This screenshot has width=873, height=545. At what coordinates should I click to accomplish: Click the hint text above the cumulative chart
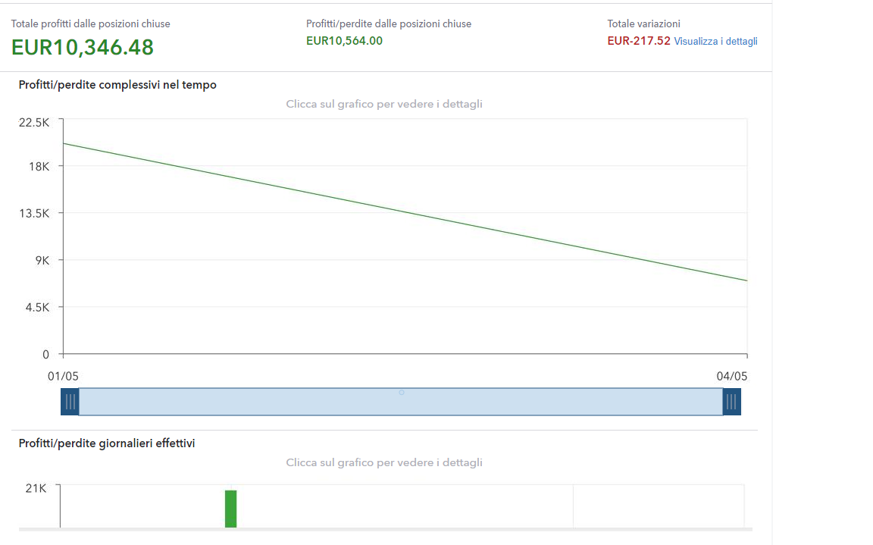pyautogui.click(x=384, y=104)
